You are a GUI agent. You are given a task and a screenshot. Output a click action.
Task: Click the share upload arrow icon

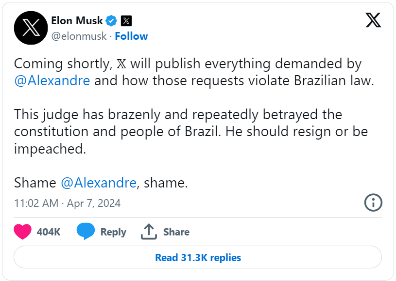tap(149, 232)
